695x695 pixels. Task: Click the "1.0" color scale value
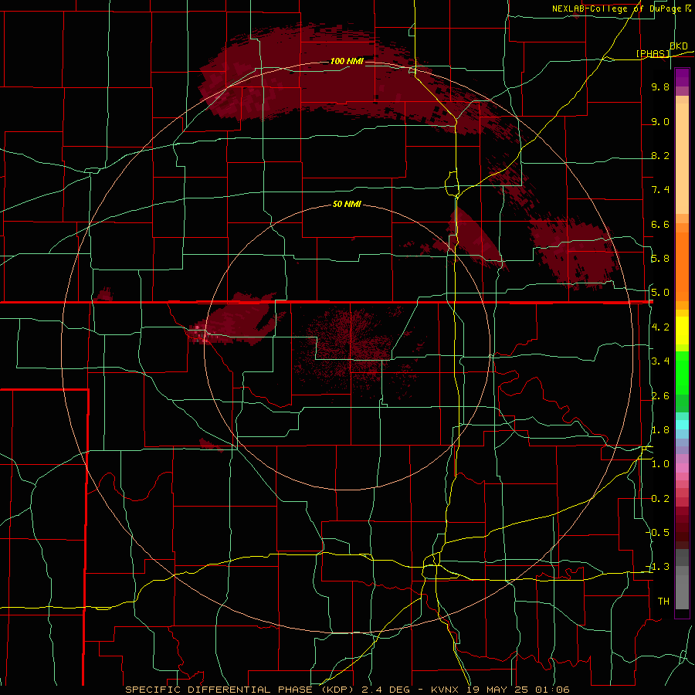pyautogui.click(x=660, y=463)
